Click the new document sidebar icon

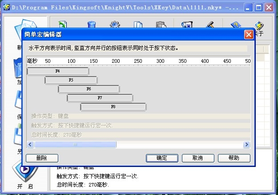[20, 30]
